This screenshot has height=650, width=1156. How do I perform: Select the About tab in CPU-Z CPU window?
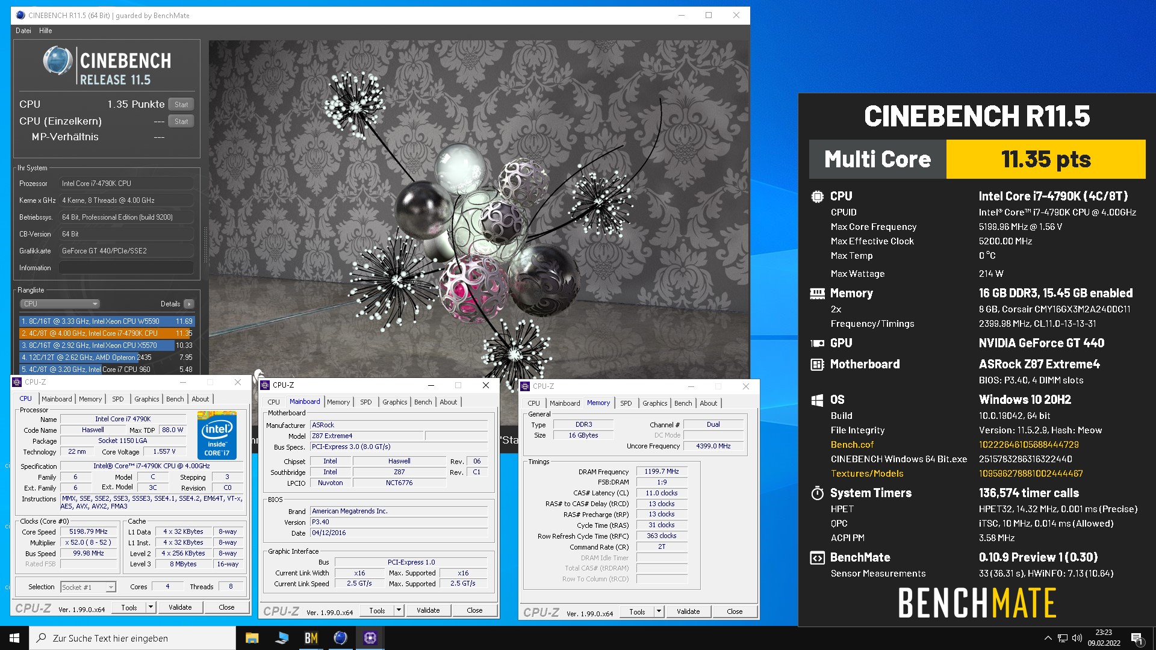pos(200,399)
